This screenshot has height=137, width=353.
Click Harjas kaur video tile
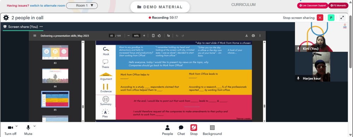click(322, 66)
